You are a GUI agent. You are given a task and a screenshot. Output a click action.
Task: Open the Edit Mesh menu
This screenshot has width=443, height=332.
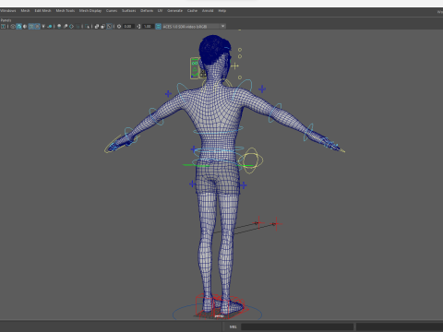(x=42, y=11)
